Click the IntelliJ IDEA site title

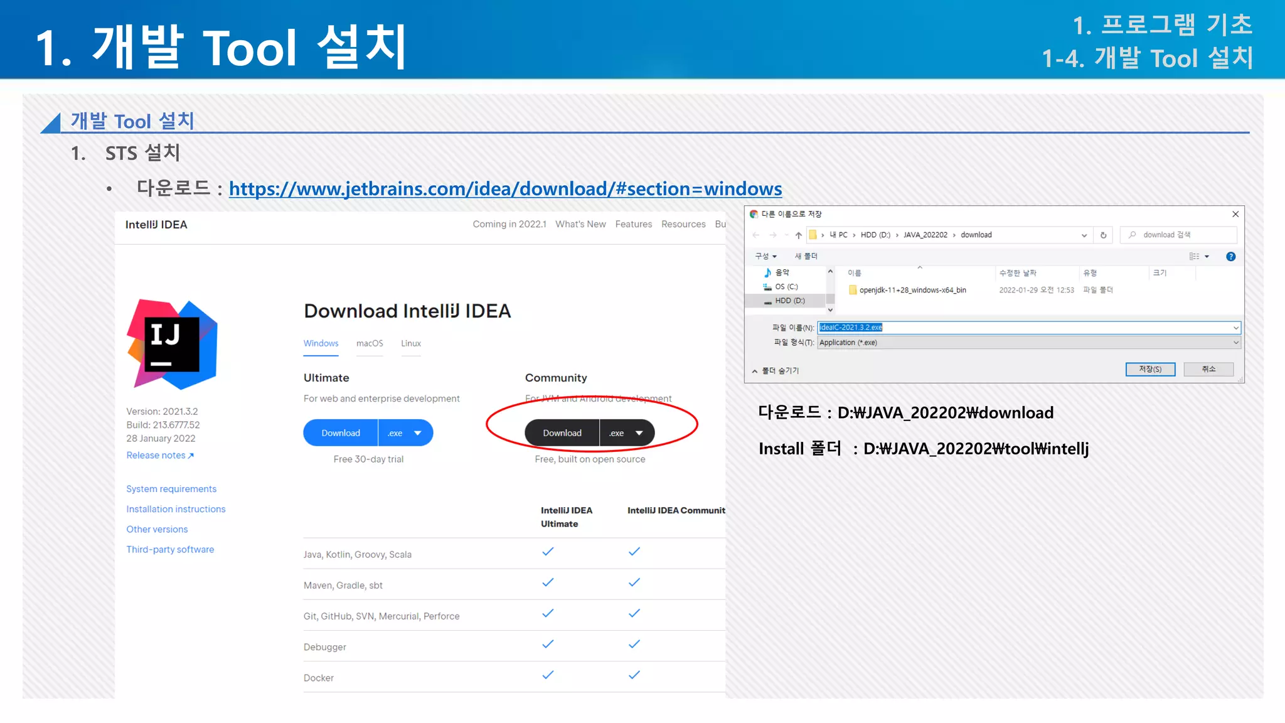[156, 225]
